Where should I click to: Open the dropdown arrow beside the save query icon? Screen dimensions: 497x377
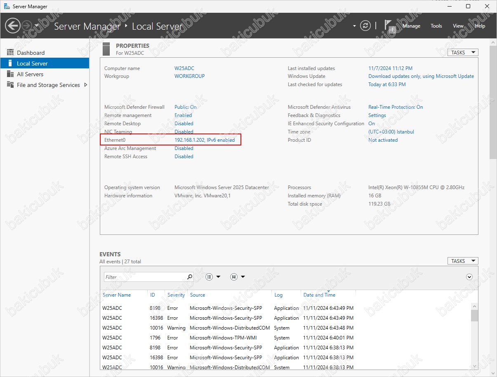[243, 277]
